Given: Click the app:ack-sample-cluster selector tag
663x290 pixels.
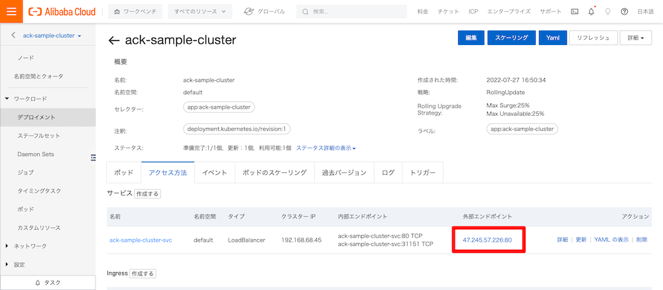Looking at the screenshot, I should pyautogui.click(x=219, y=107).
